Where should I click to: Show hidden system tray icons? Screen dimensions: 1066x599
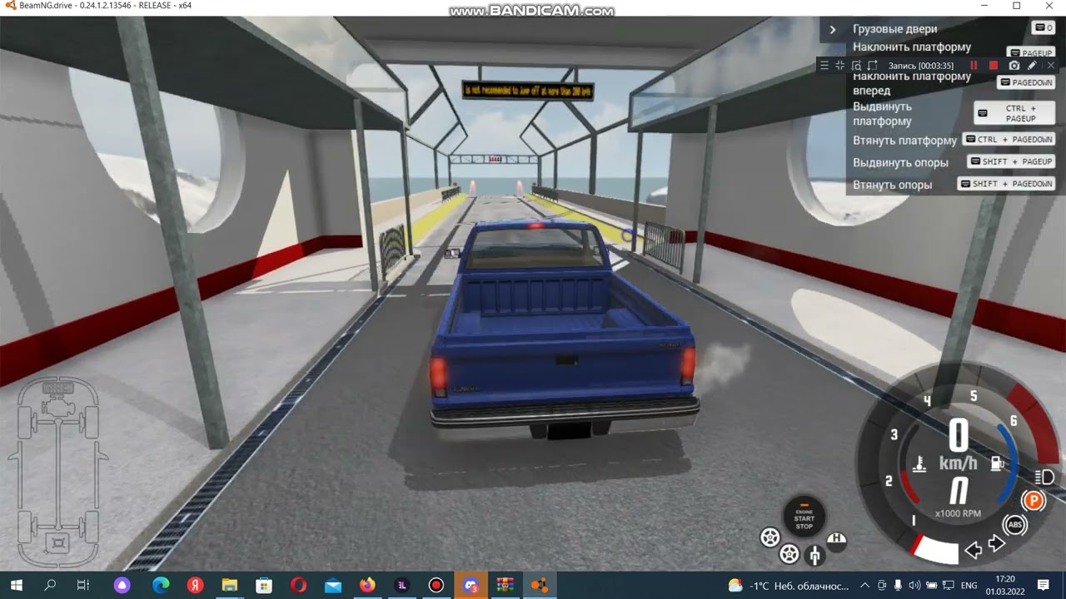point(864,586)
